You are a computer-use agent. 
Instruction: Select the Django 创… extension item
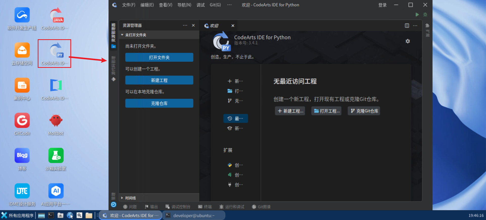pyautogui.click(x=235, y=175)
